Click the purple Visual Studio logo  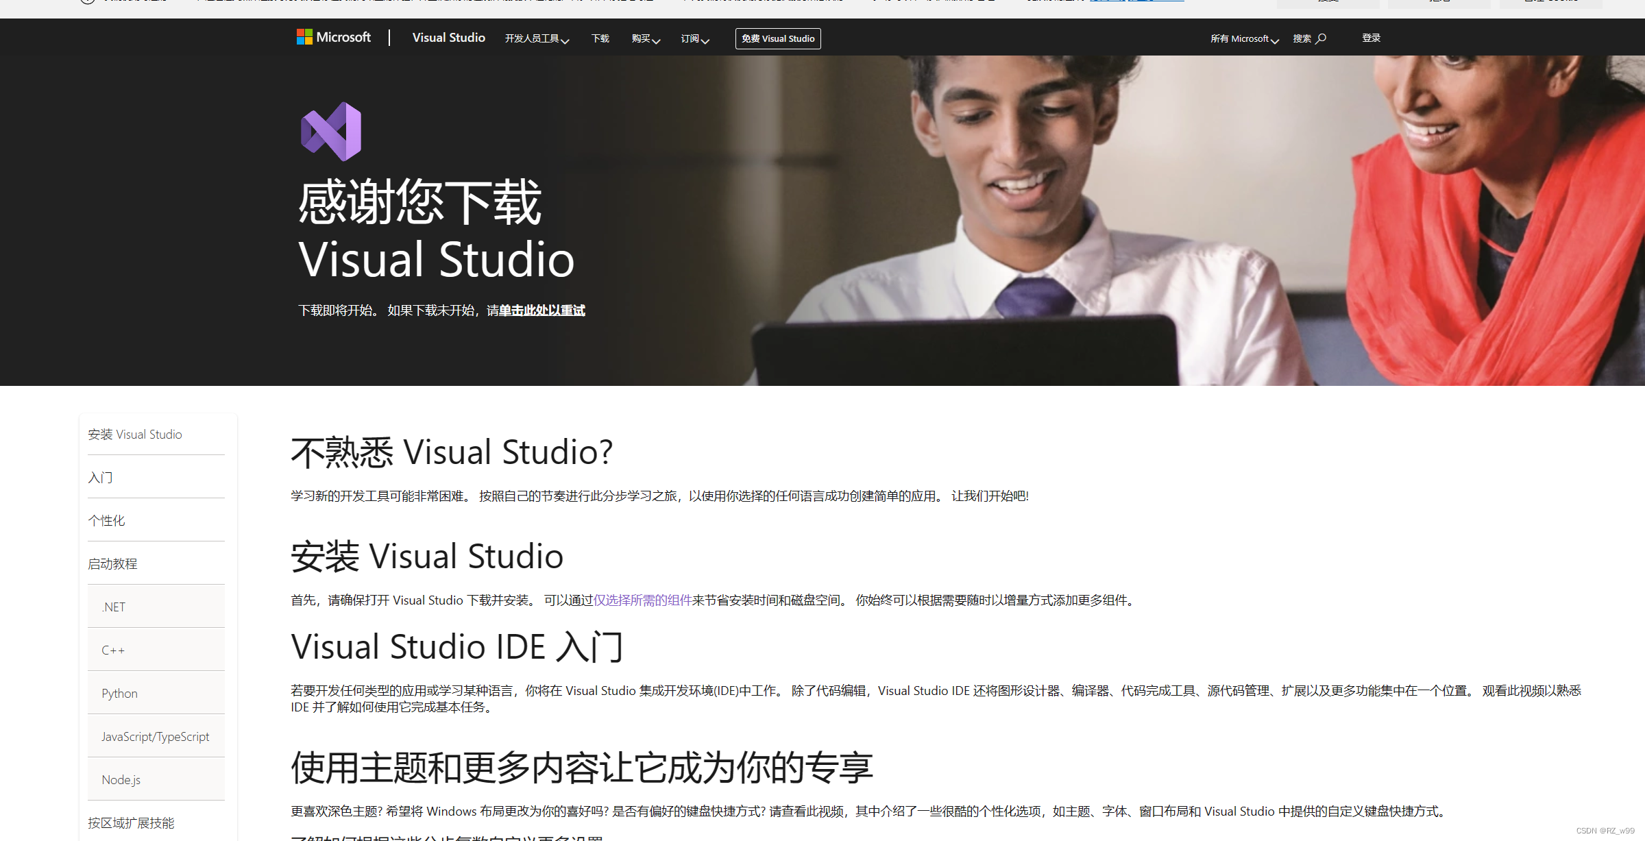pos(330,132)
